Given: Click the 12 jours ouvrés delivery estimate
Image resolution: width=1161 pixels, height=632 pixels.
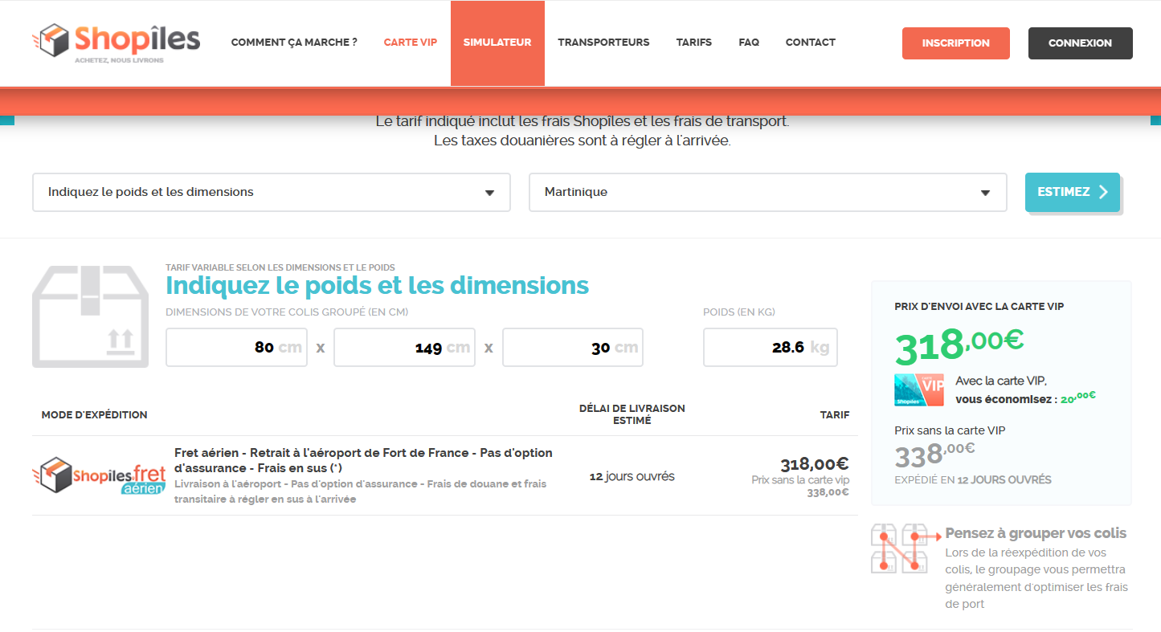Looking at the screenshot, I should (x=632, y=476).
